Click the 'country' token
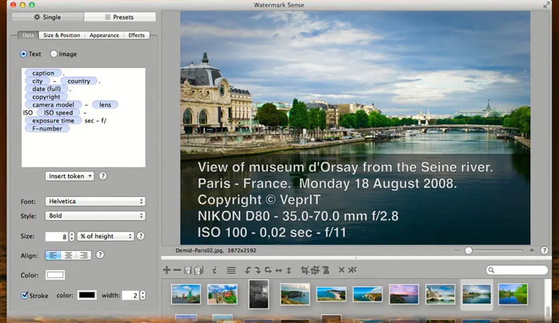The width and height of the screenshot is (559, 323). coord(79,81)
